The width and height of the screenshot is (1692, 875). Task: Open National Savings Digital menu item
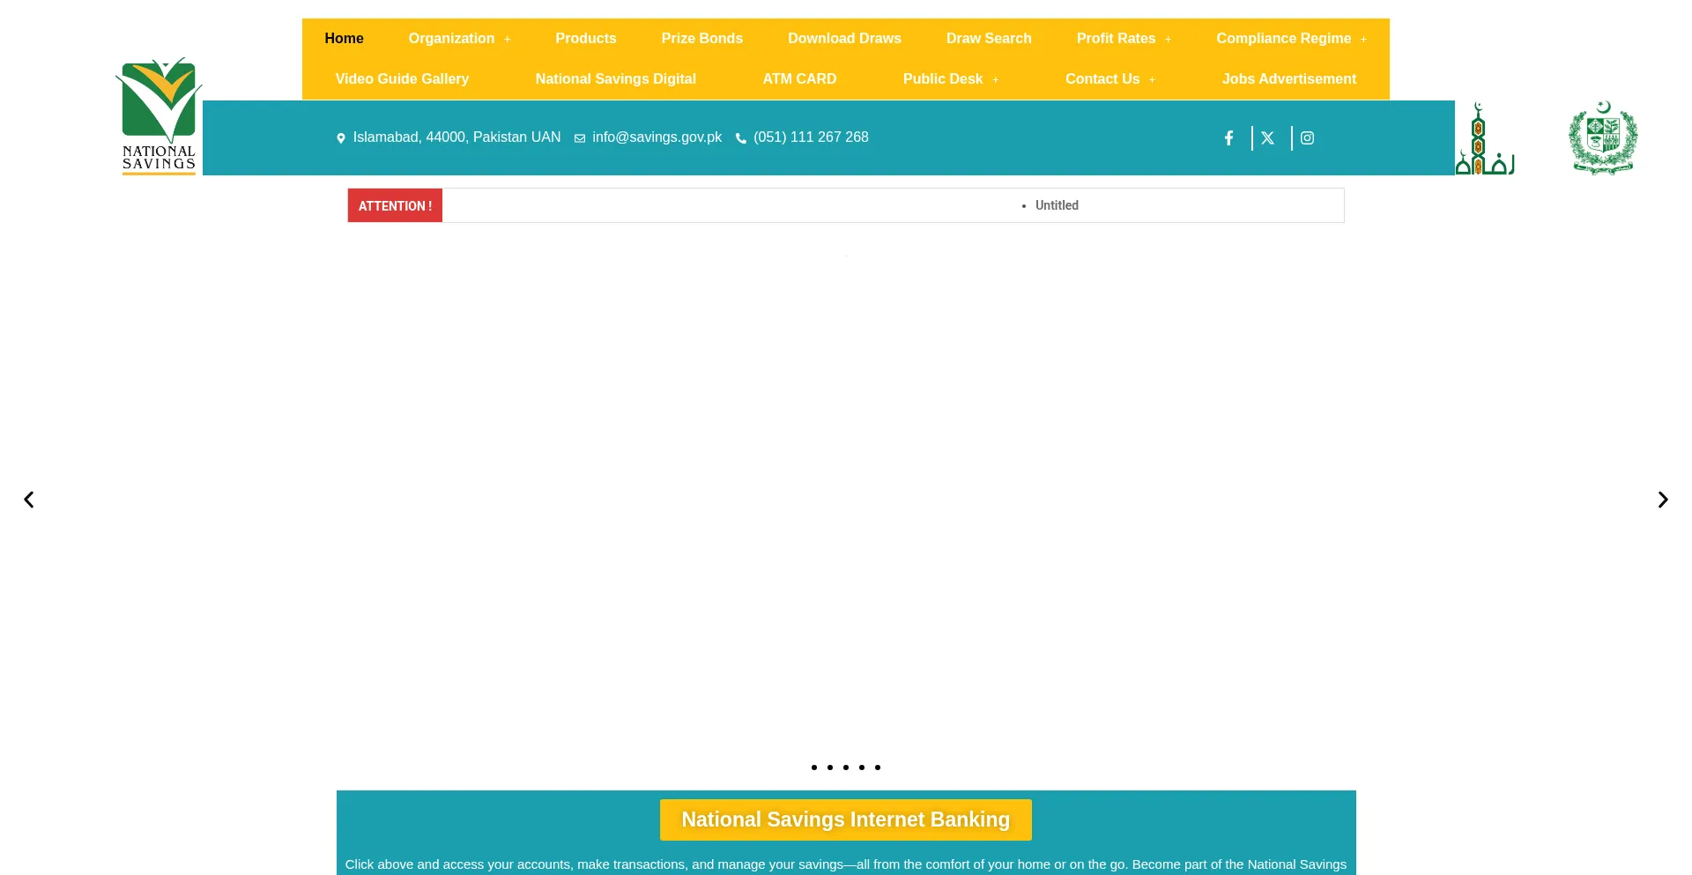pyautogui.click(x=616, y=79)
